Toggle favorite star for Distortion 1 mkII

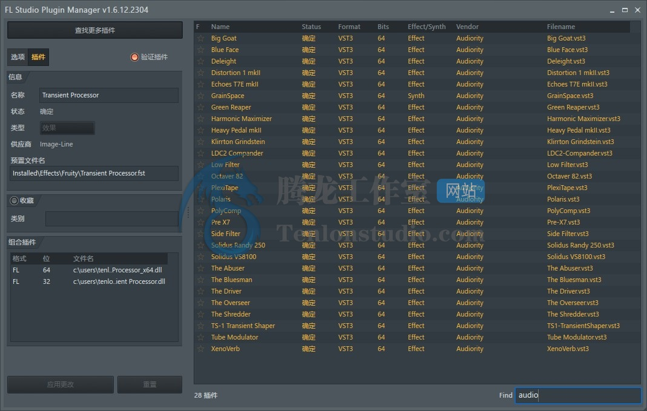(200, 73)
